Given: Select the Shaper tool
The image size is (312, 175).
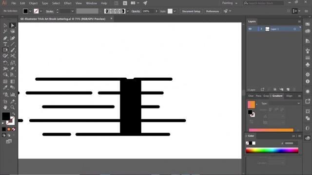Looking at the screenshot, I should coord(5,56).
